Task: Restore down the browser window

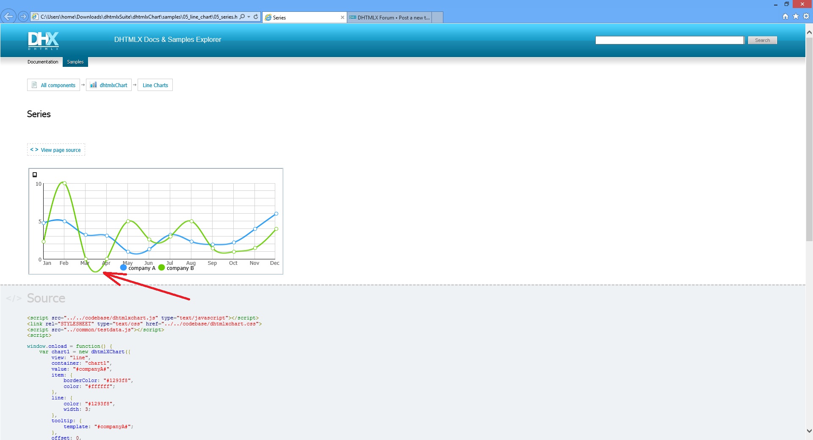Action: coord(786,4)
